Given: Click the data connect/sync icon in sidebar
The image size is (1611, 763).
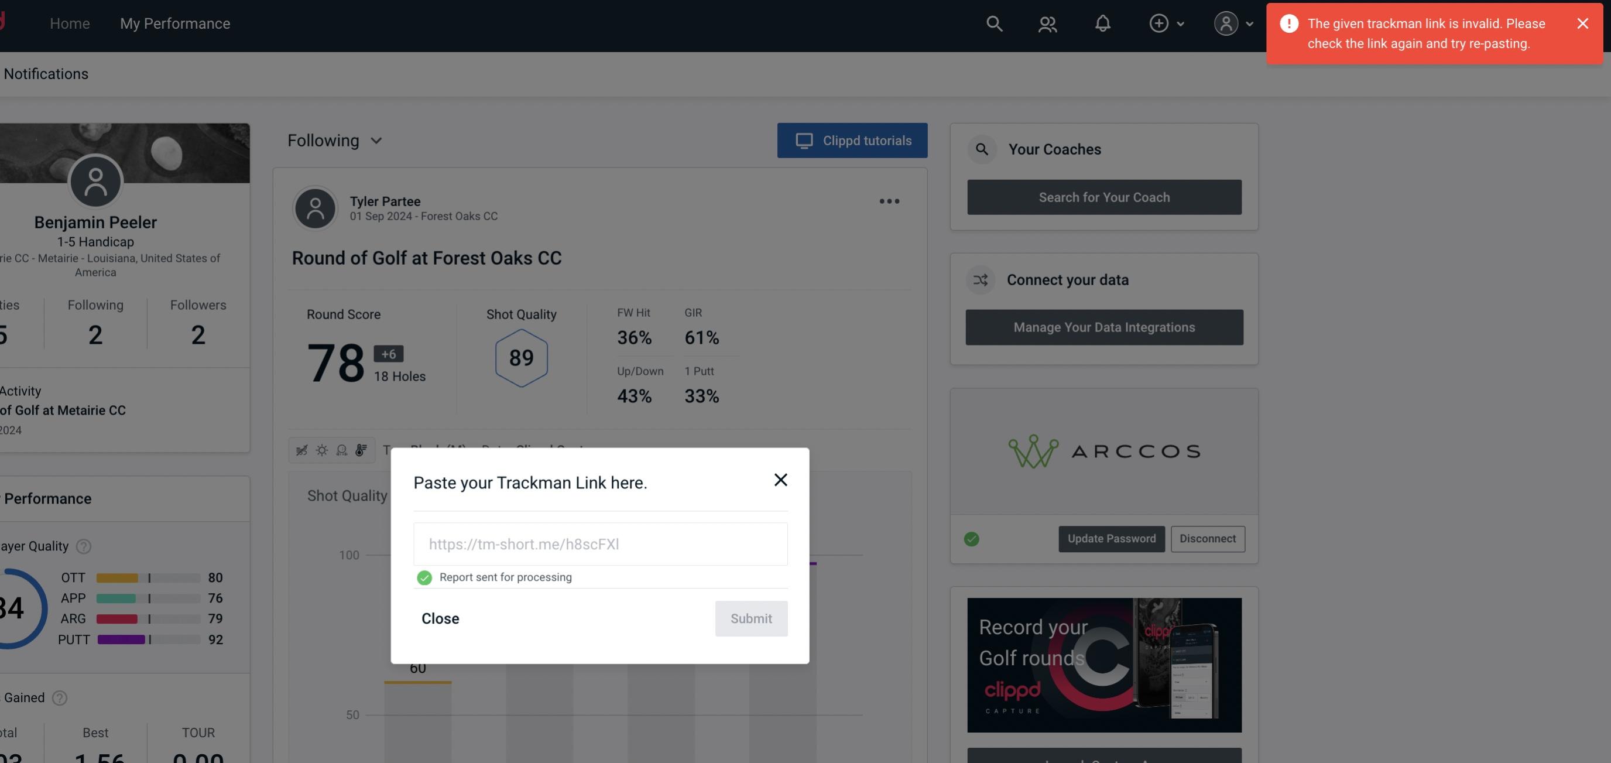Looking at the screenshot, I should (981, 280).
